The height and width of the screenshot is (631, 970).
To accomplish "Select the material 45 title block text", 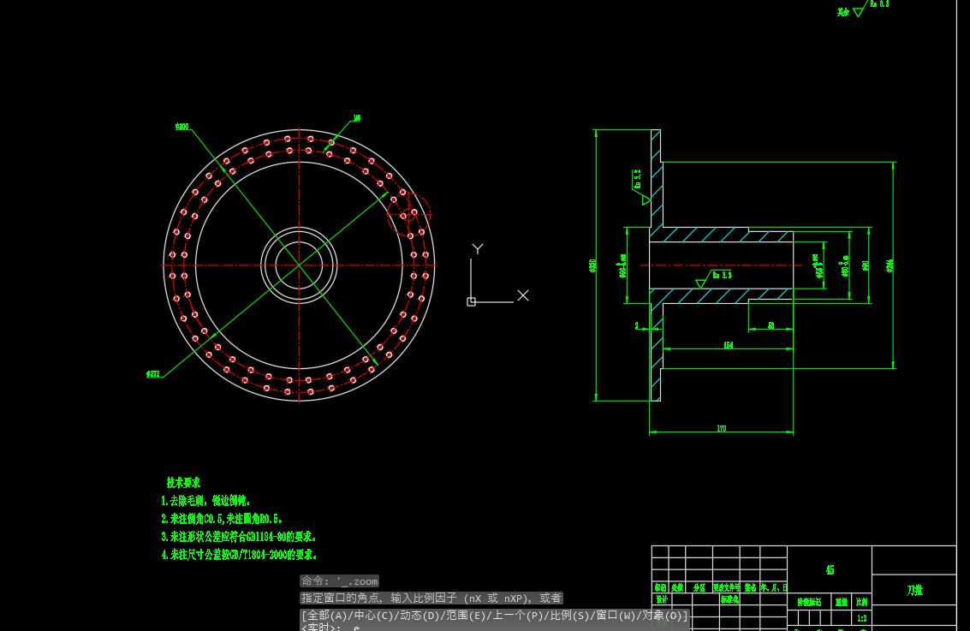I will click(x=830, y=569).
